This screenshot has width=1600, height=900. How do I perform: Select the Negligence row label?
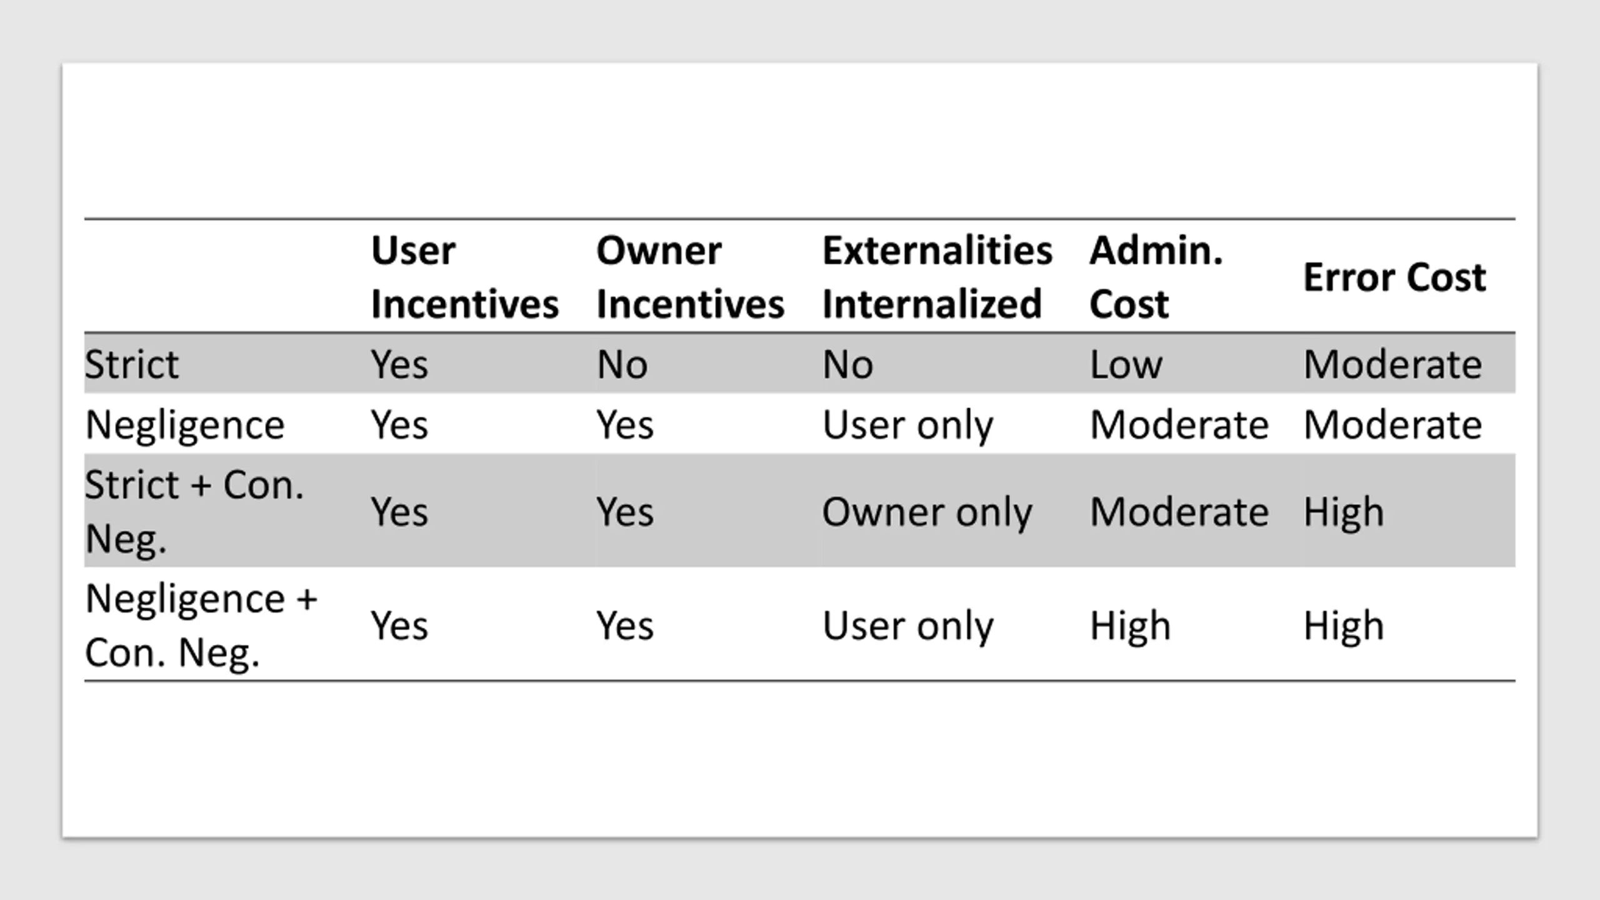point(185,426)
